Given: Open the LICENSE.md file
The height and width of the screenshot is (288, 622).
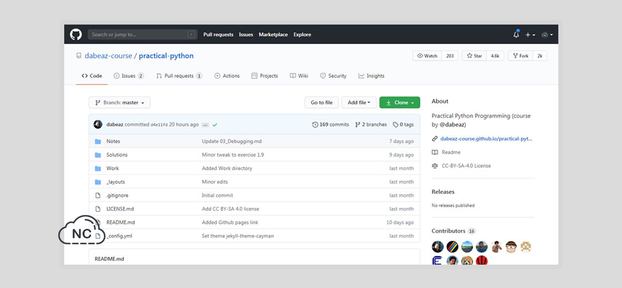Looking at the screenshot, I should pyautogui.click(x=120, y=209).
